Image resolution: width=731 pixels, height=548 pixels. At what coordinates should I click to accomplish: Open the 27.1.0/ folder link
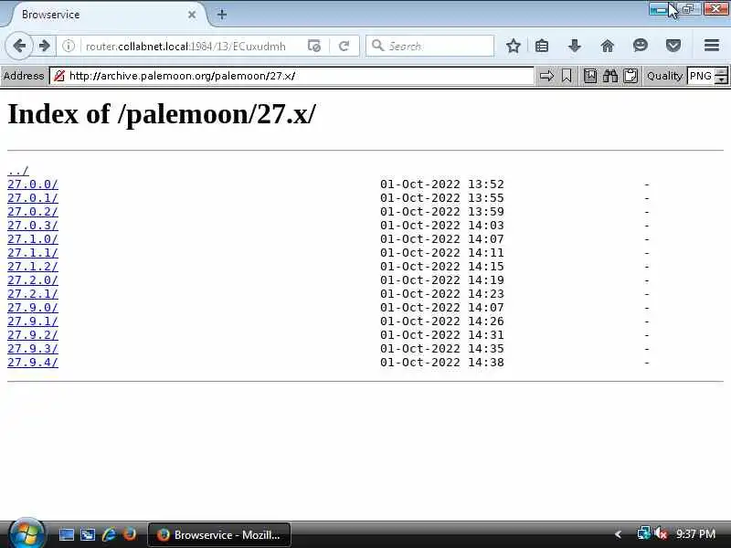click(33, 239)
